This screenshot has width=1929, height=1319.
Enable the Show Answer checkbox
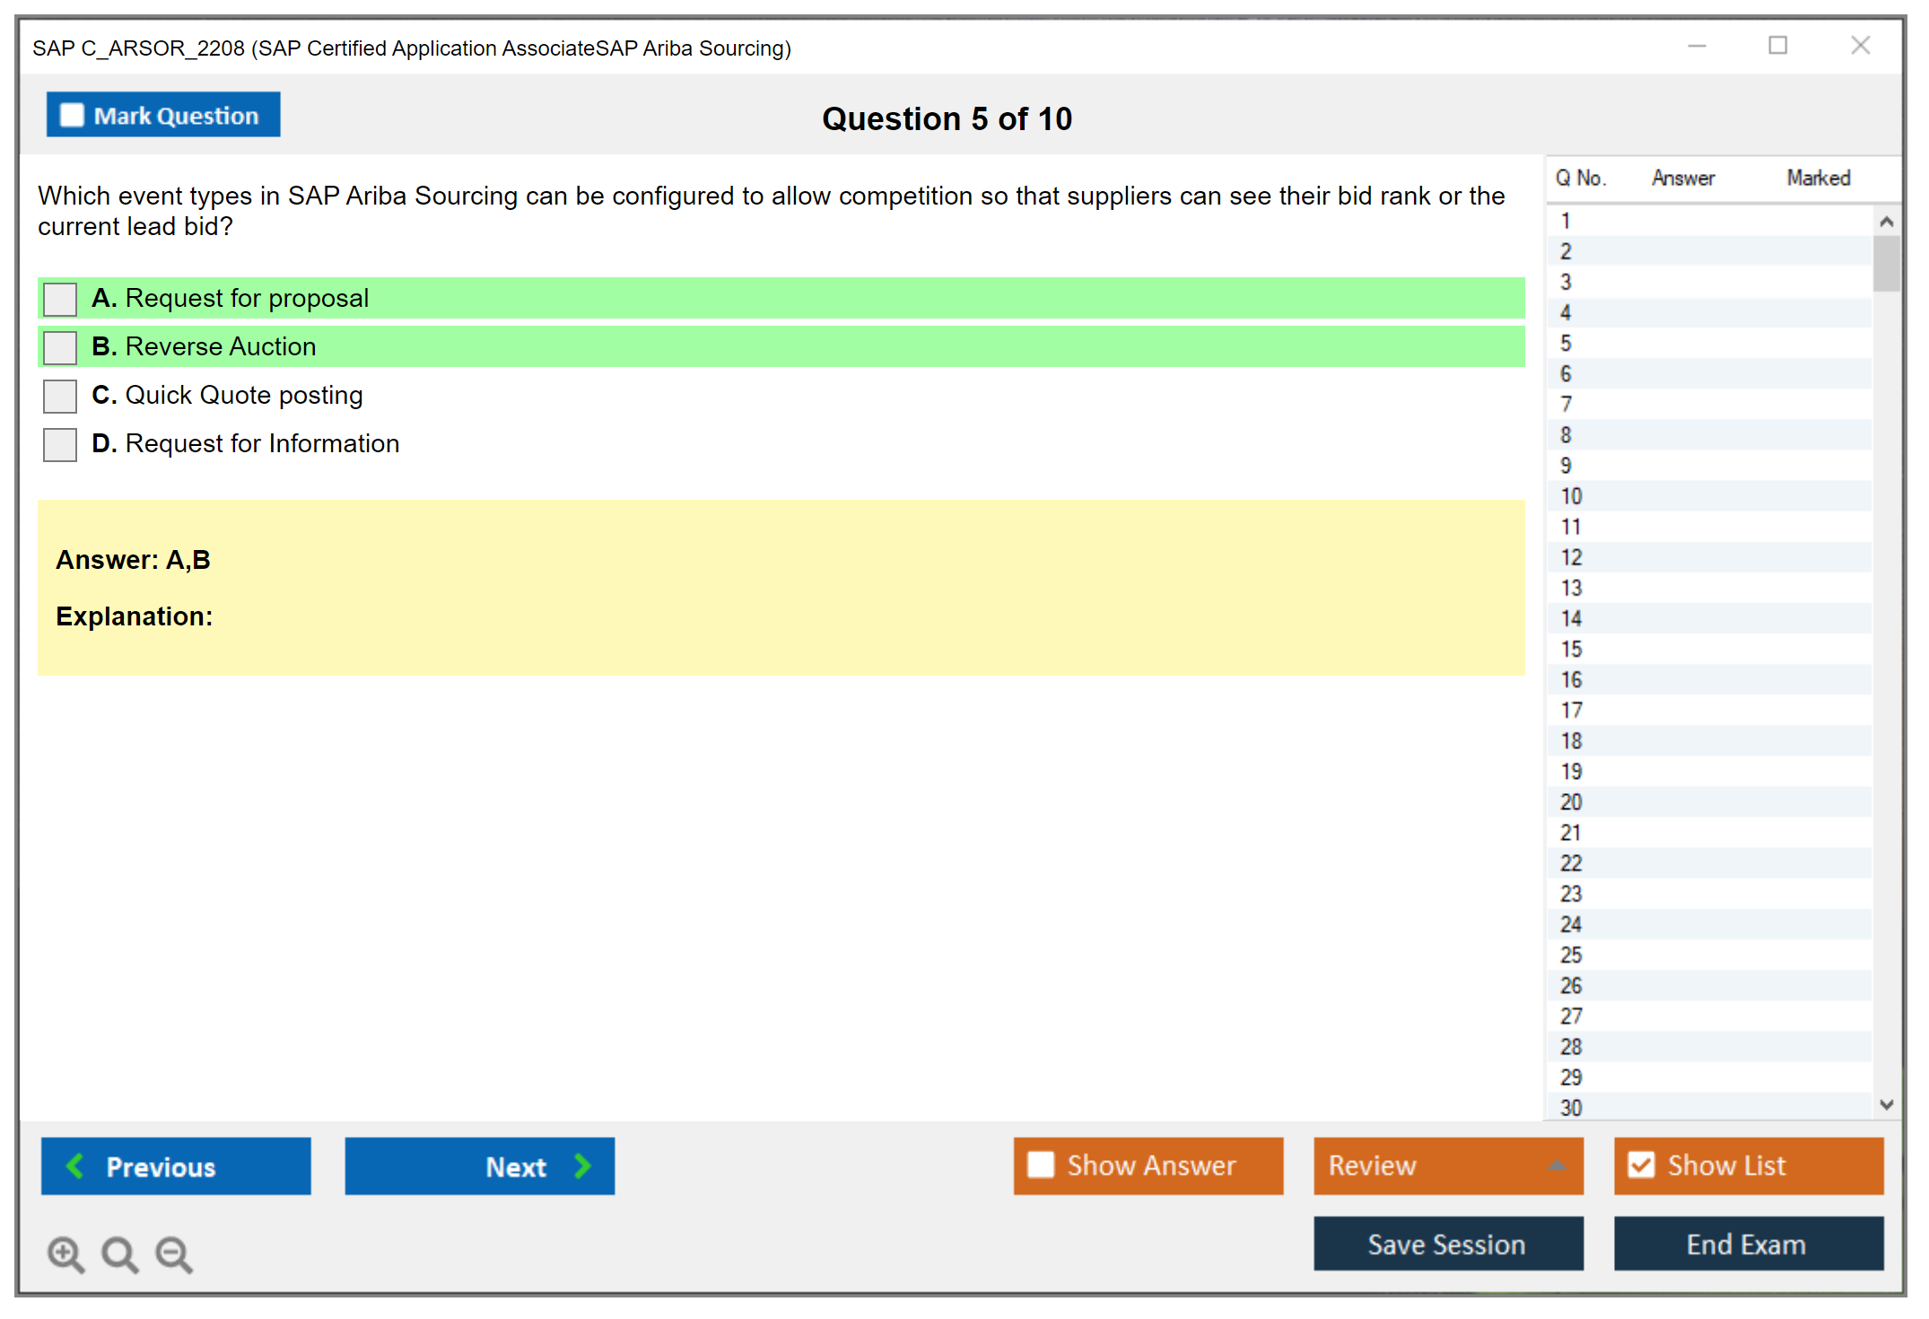(1041, 1165)
